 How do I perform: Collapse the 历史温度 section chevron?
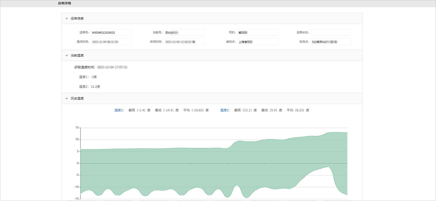click(67, 98)
